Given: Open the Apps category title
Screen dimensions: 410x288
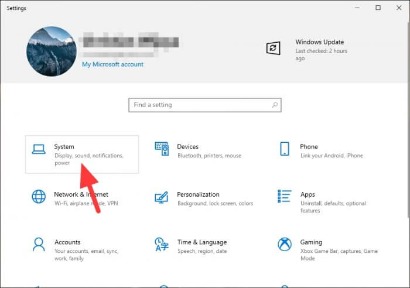Looking at the screenshot, I should [307, 195].
